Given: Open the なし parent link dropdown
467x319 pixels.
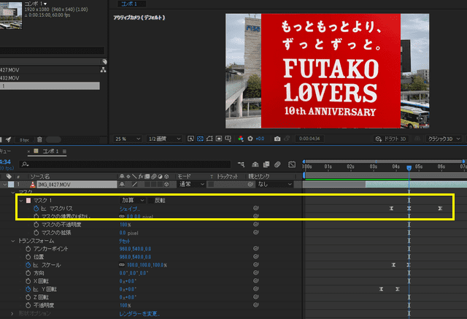Looking at the screenshot, I should click(274, 185).
